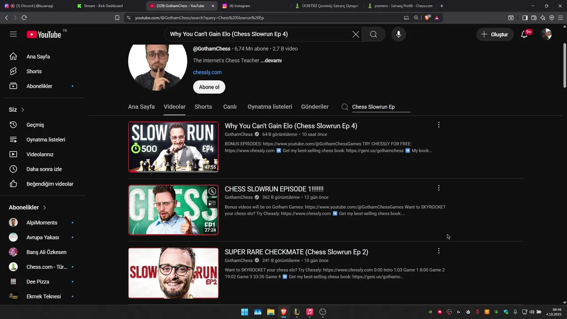The height and width of the screenshot is (319, 567).
Task: Open Brave Wallet icon
Action: [534, 18]
